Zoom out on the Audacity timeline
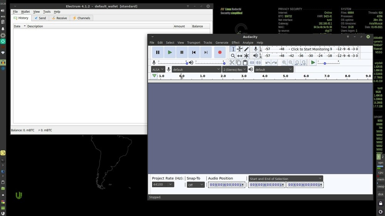The image size is (385, 216). click(291, 63)
